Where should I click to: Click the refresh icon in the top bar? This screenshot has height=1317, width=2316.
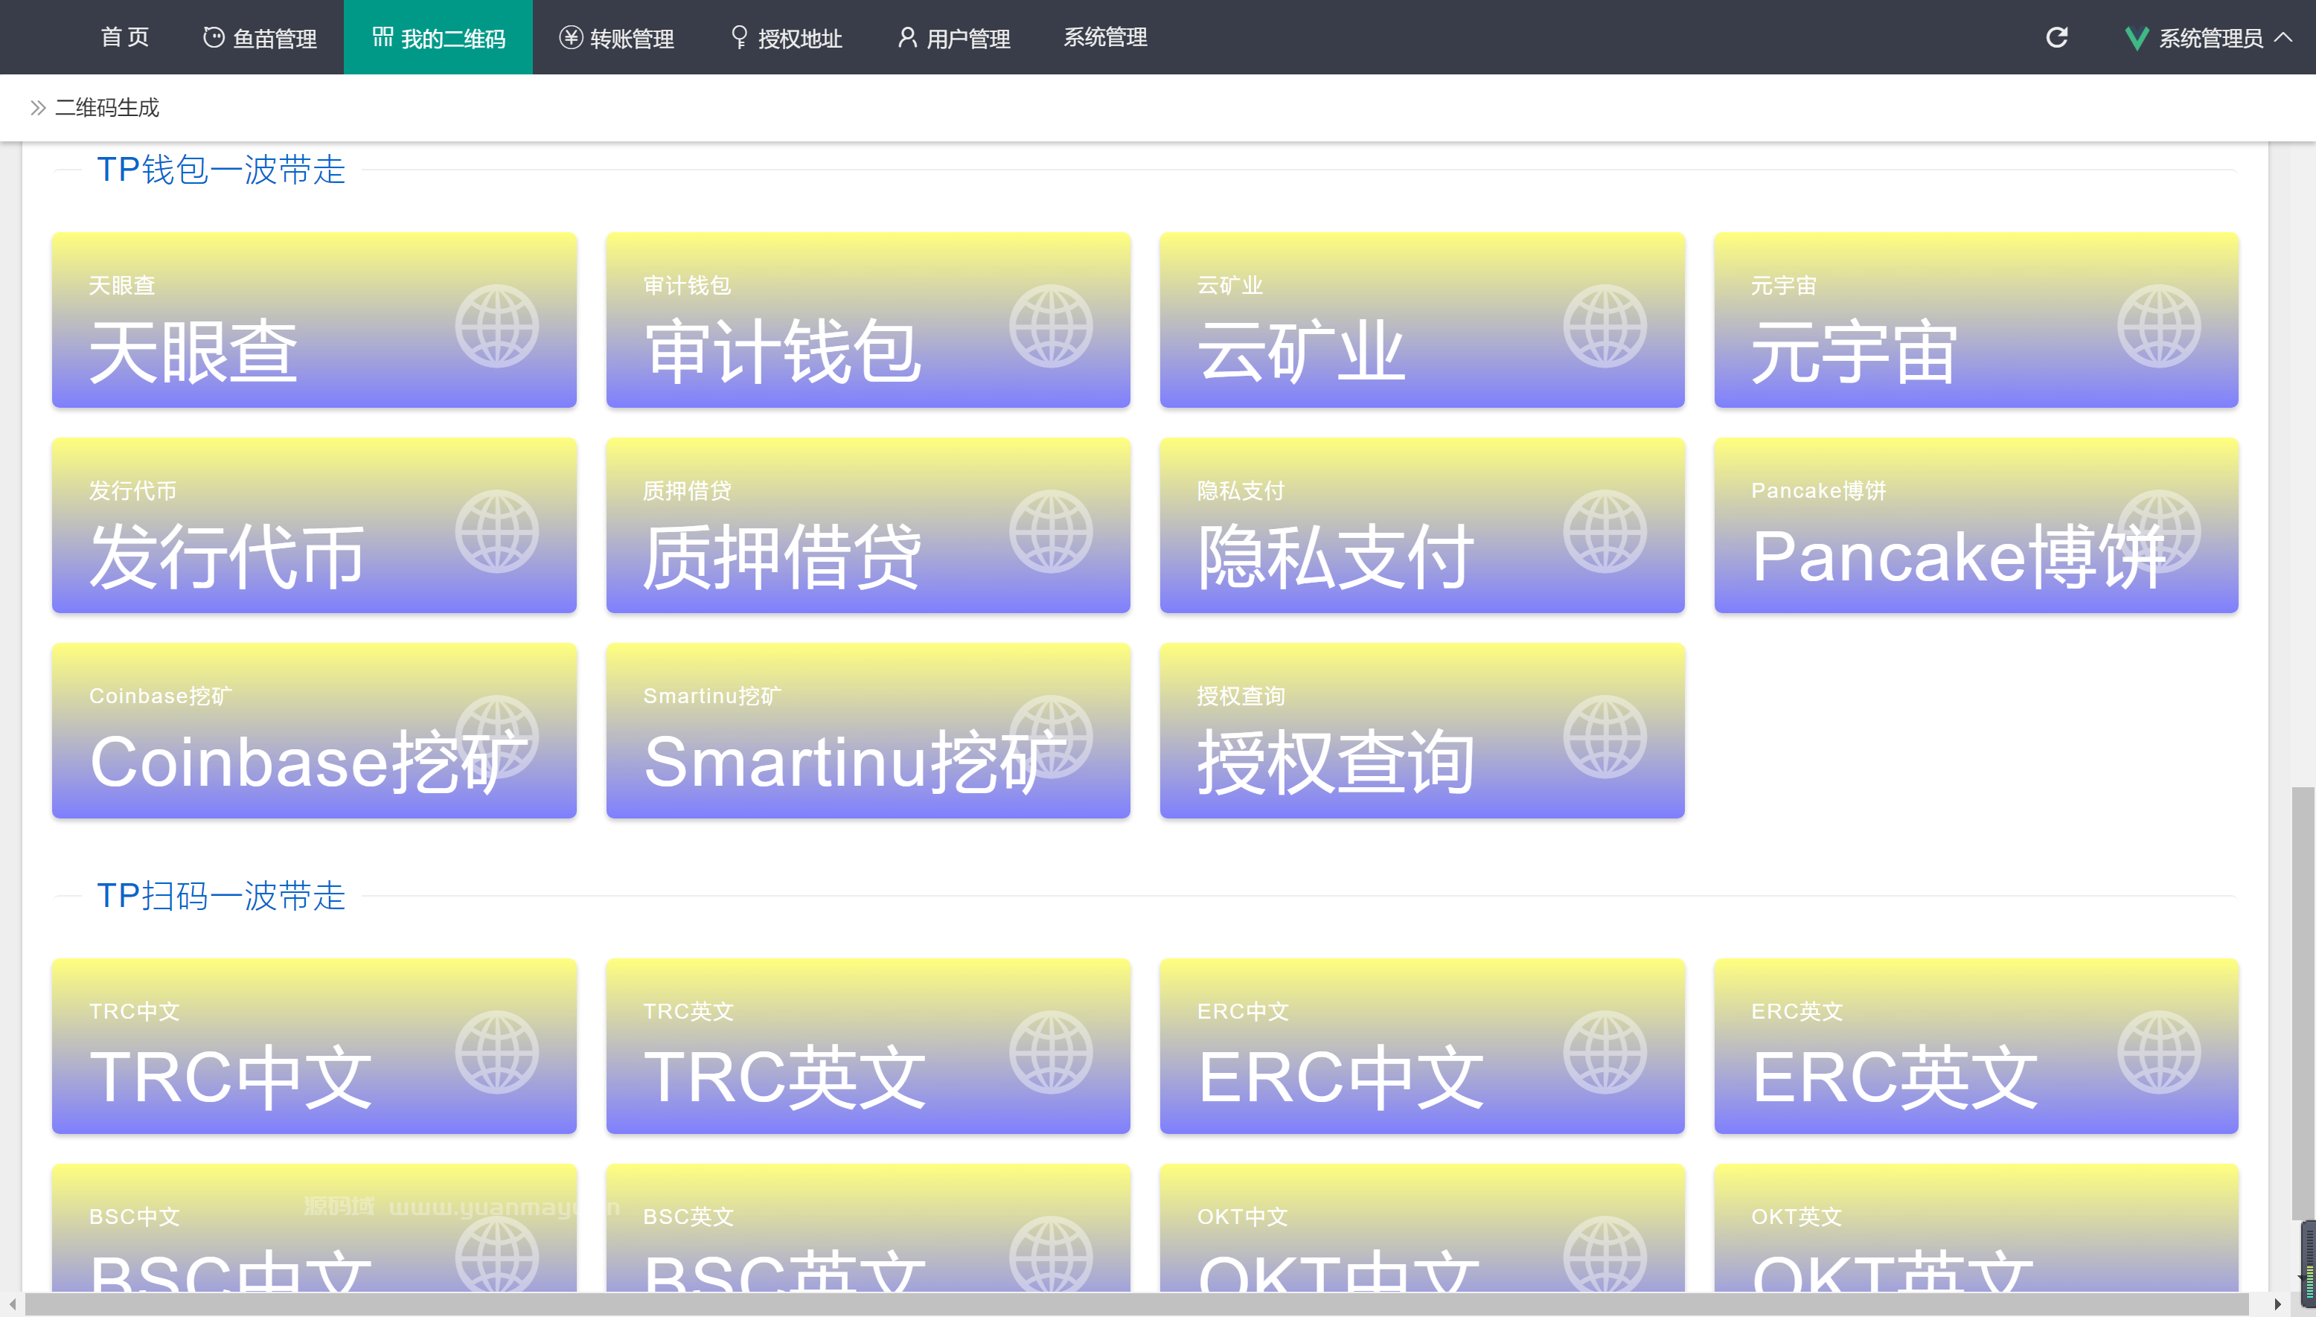pyautogui.click(x=2056, y=37)
